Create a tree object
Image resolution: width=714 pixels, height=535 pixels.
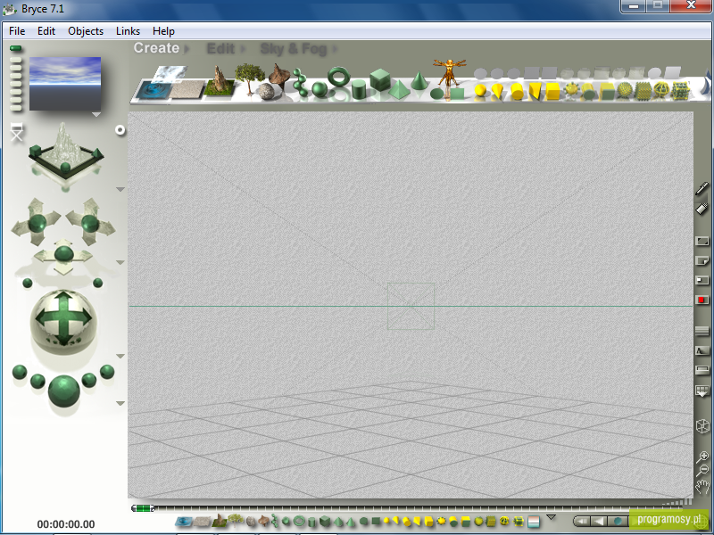point(250,78)
